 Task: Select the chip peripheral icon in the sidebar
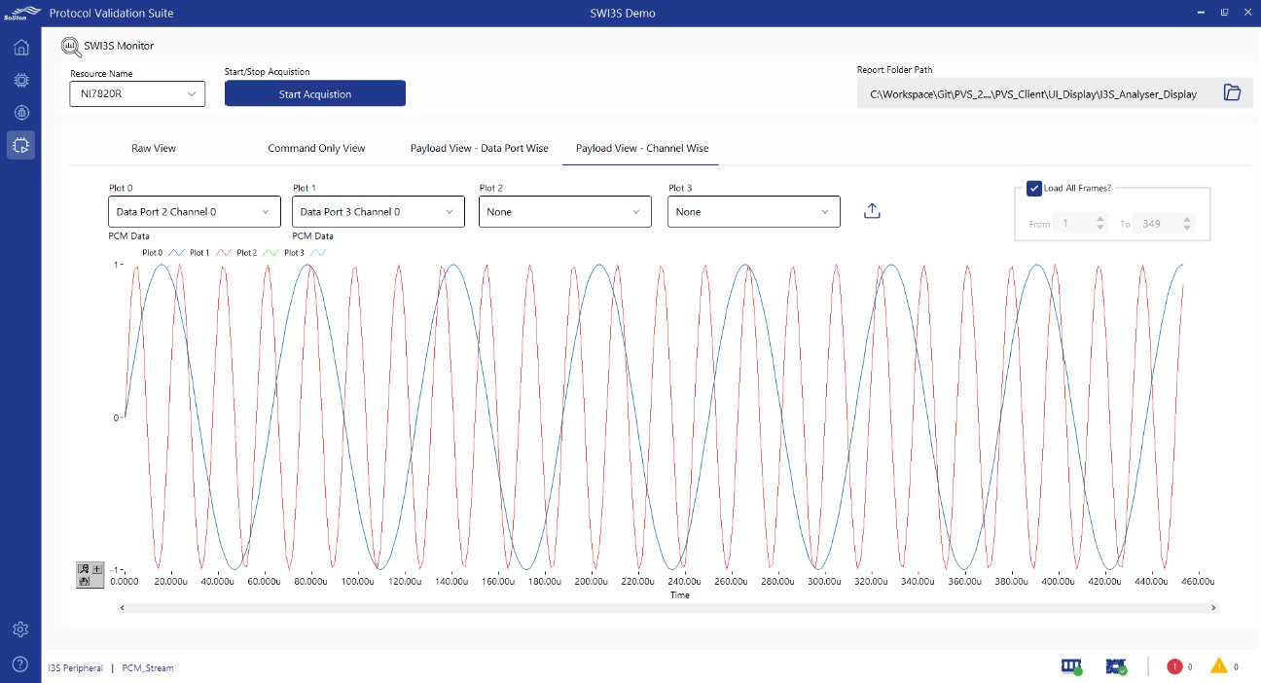20,80
